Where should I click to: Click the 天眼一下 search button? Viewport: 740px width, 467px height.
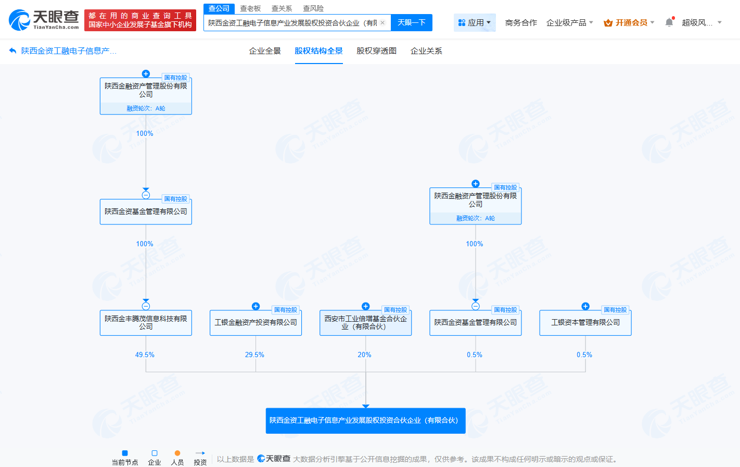tap(412, 23)
